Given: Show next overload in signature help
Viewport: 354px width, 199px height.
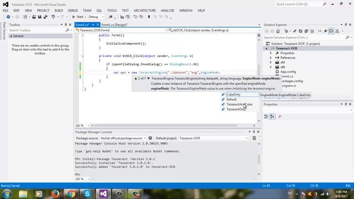Looking at the screenshot, I should 148,78.
